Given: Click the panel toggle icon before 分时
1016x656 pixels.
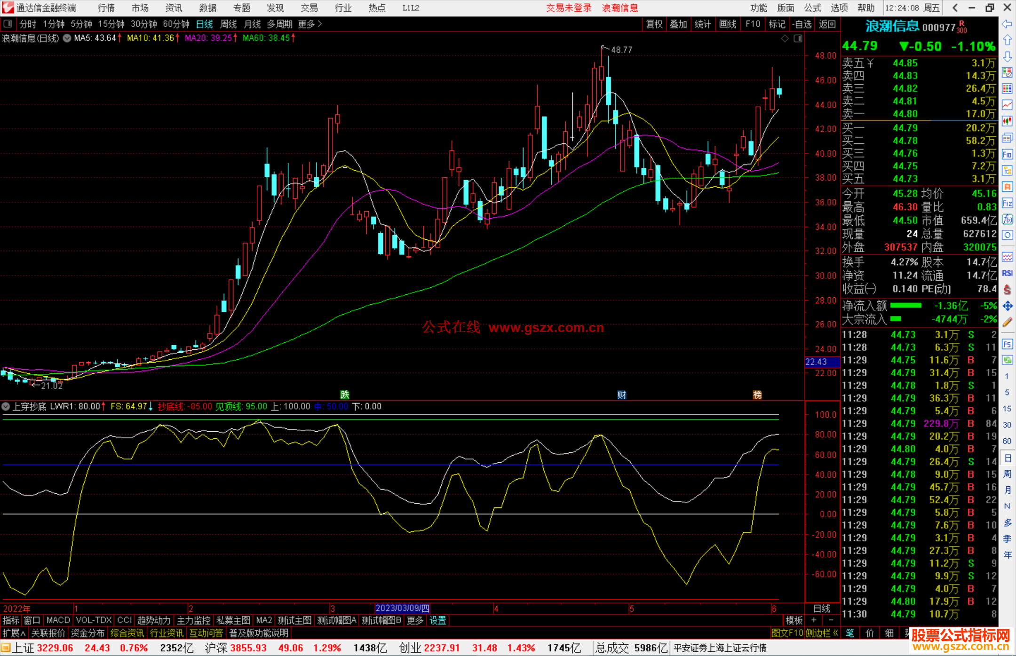Looking at the screenshot, I should pyautogui.click(x=8, y=24).
